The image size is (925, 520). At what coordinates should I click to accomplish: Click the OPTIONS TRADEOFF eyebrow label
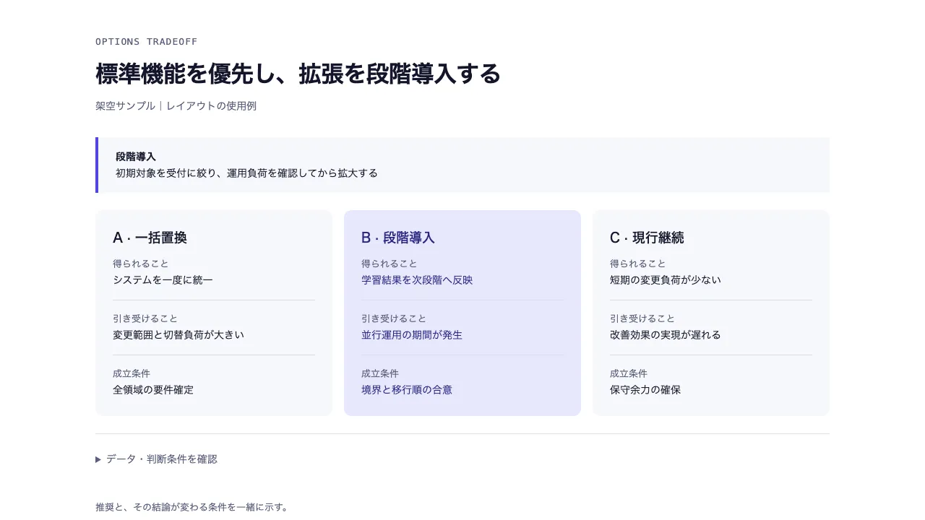146,42
